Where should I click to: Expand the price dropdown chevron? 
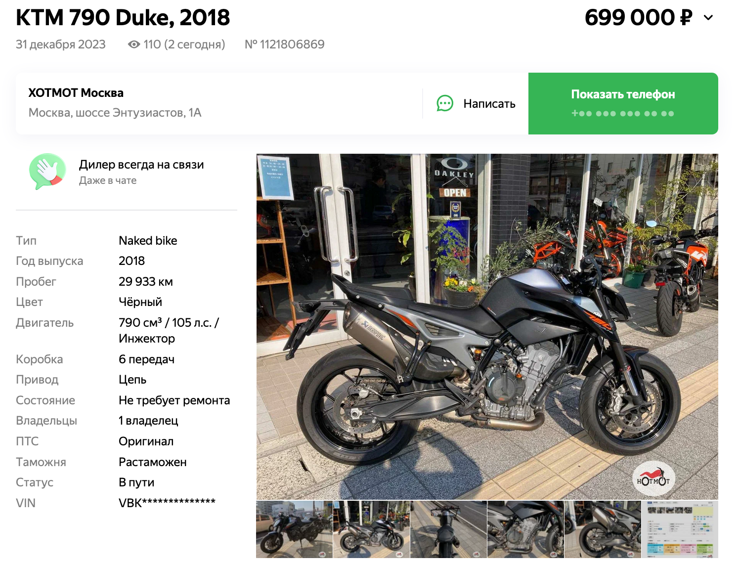708,18
